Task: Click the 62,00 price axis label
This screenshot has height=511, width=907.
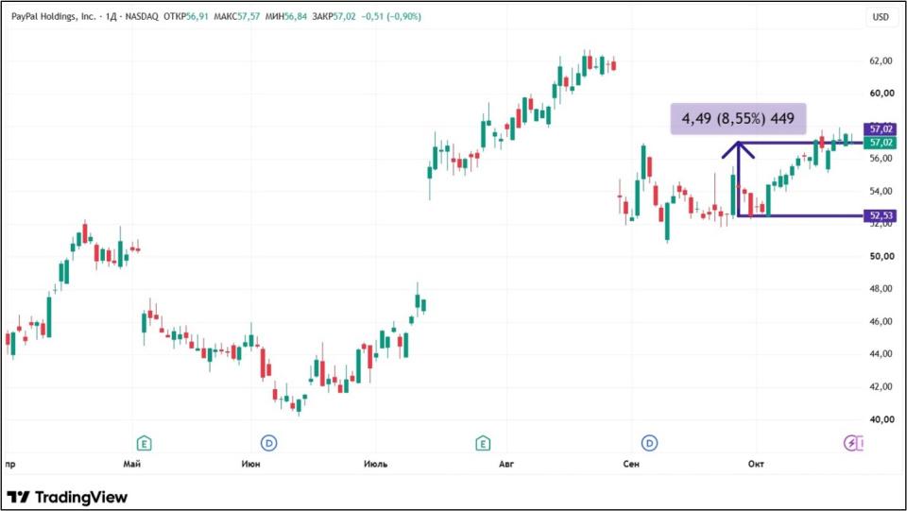Action: (881, 60)
